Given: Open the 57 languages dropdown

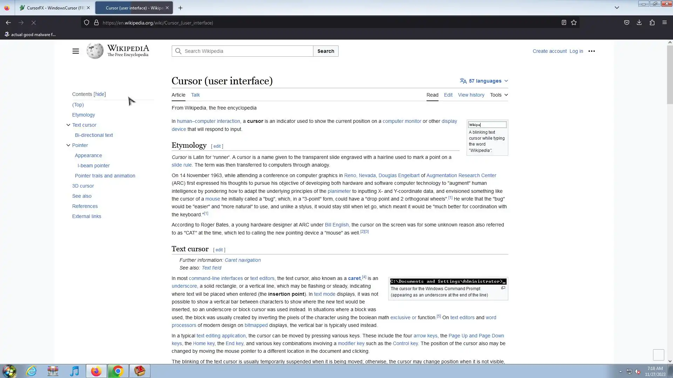Looking at the screenshot, I should (x=484, y=81).
